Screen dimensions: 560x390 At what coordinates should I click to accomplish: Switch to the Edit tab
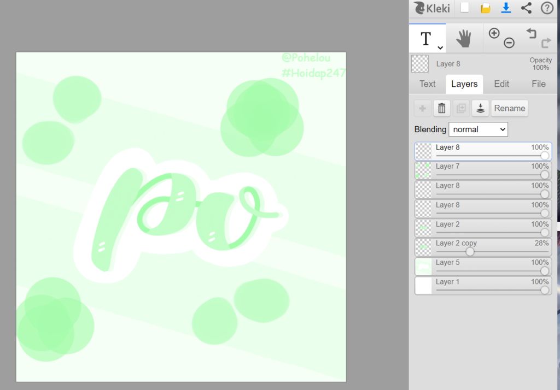tap(501, 84)
